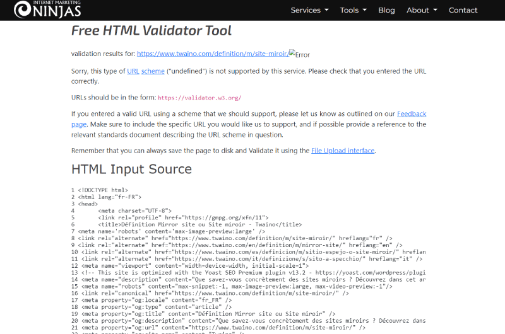The image size is (505, 334).
Task: Expand the Tools dropdown menu
Action: click(x=353, y=10)
